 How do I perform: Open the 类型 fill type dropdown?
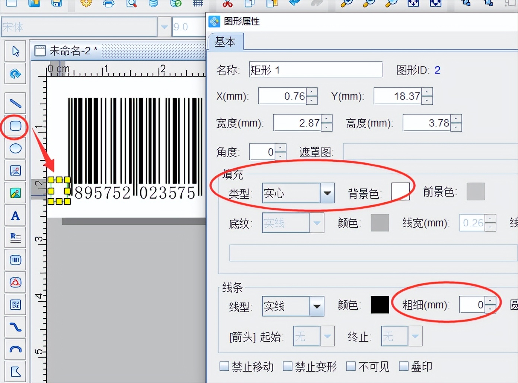[x=327, y=193]
